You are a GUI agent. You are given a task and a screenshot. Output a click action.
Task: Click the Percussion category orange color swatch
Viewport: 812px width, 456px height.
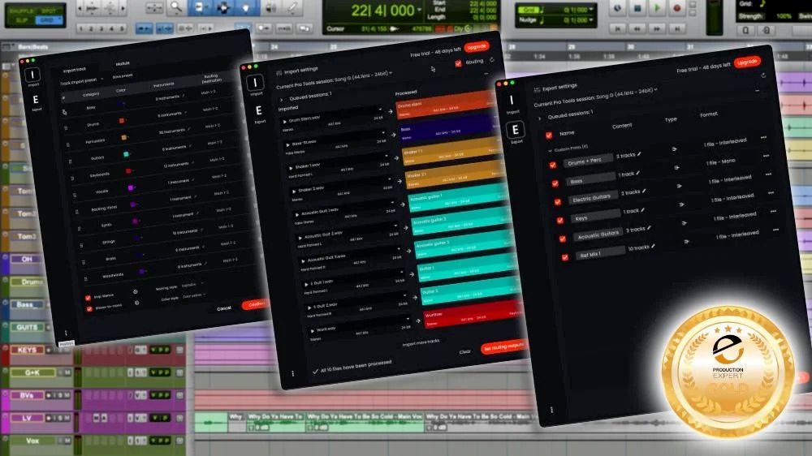pos(123,137)
